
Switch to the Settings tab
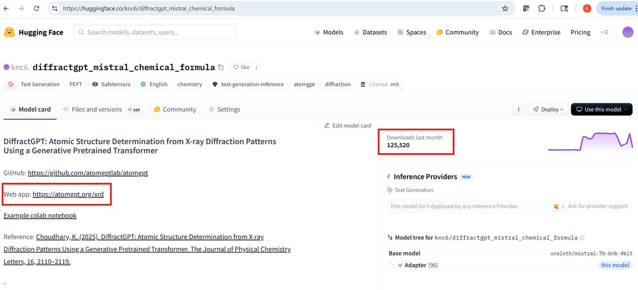[224, 109]
